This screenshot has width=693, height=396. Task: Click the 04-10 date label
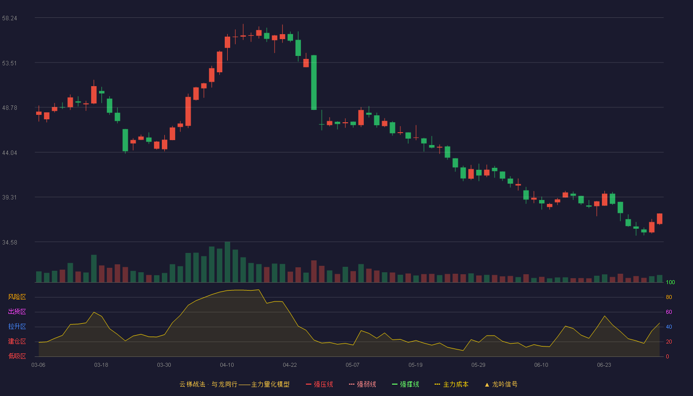pos(227,365)
